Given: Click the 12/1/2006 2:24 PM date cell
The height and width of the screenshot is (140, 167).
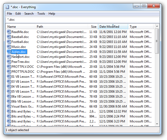Looking at the screenshot, I should [x=112, y=116].
